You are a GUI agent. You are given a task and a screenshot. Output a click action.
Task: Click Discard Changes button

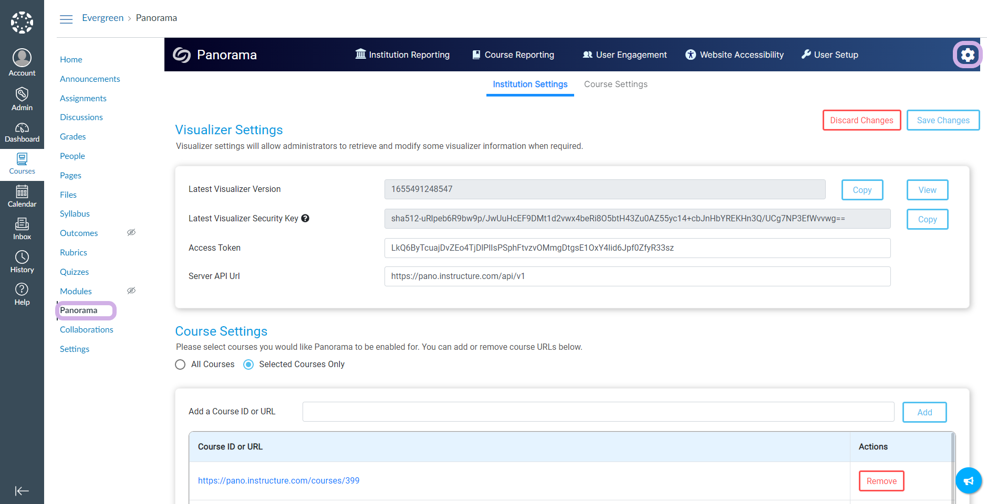861,120
